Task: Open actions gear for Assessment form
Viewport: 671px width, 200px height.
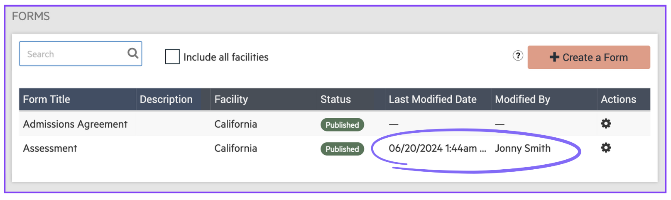Action: coord(606,148)
